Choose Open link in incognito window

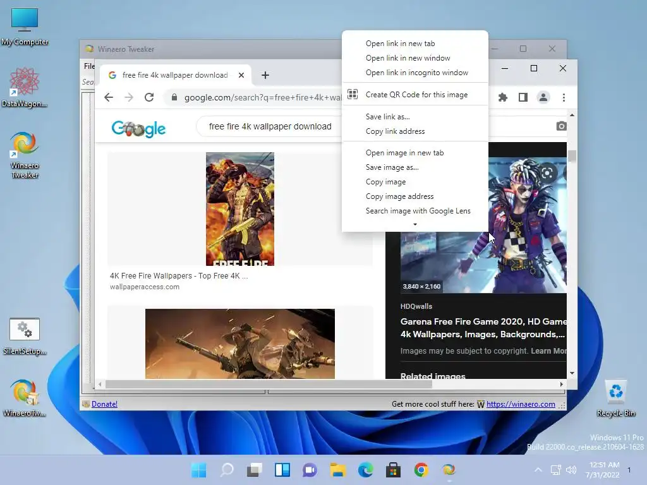pyautogui.click(x=415, y=73)
